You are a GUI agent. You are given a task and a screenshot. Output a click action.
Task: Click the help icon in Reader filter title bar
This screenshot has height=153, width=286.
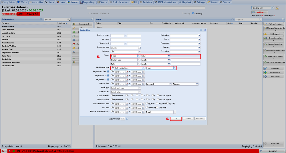pos(201,30)
